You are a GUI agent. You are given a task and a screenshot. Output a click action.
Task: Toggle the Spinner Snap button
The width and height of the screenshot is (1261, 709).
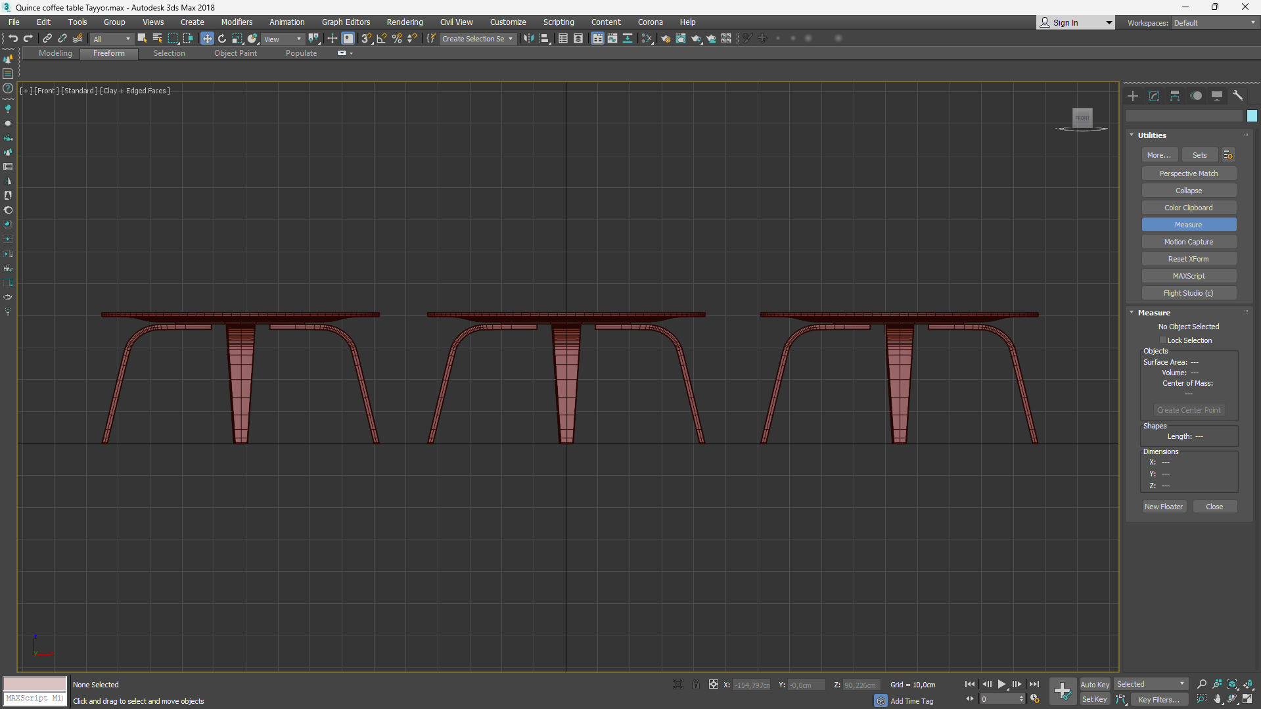pos(412,39)
